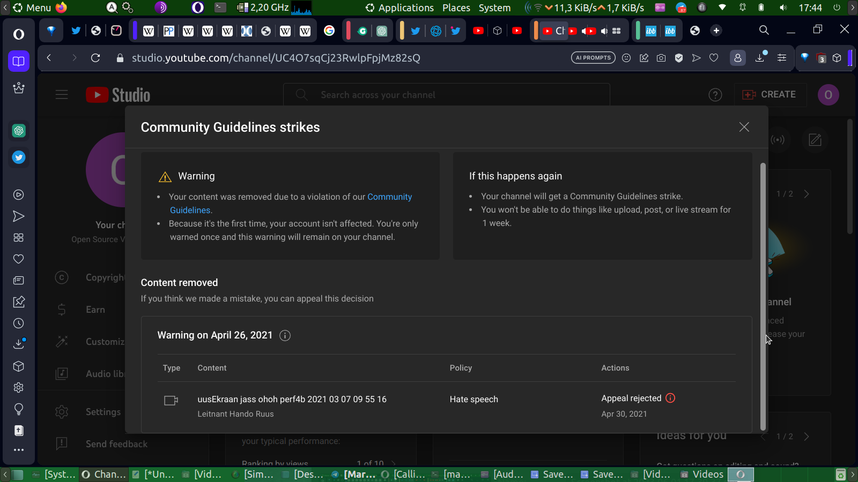
Task: Open the Applications menu in top panel
Action: pyautogui.click(x=405, y=7)
